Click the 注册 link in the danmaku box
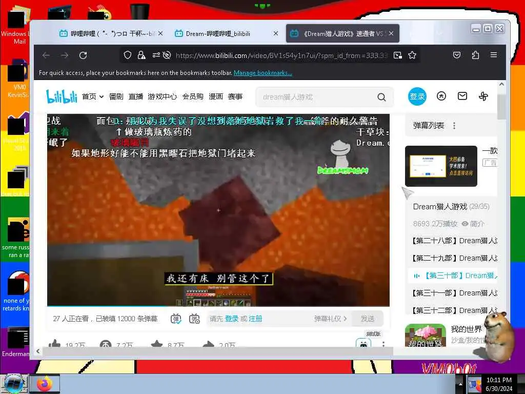525x394 pixels. click(x=255, y=319)
